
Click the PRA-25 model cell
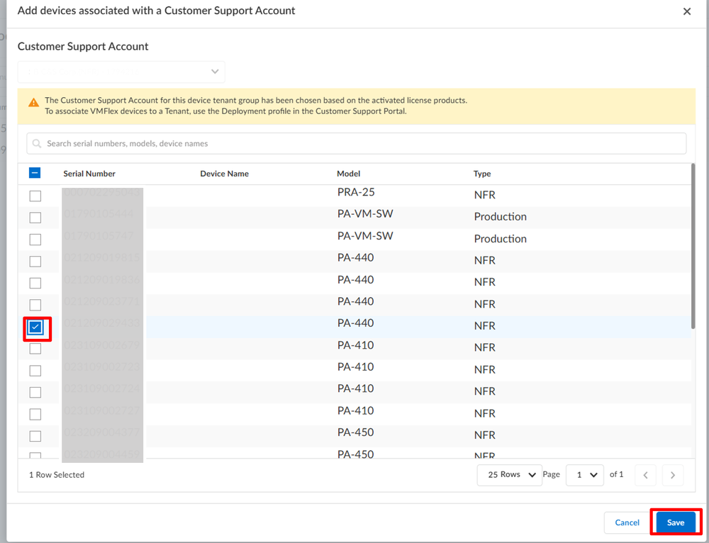point(356,192)
